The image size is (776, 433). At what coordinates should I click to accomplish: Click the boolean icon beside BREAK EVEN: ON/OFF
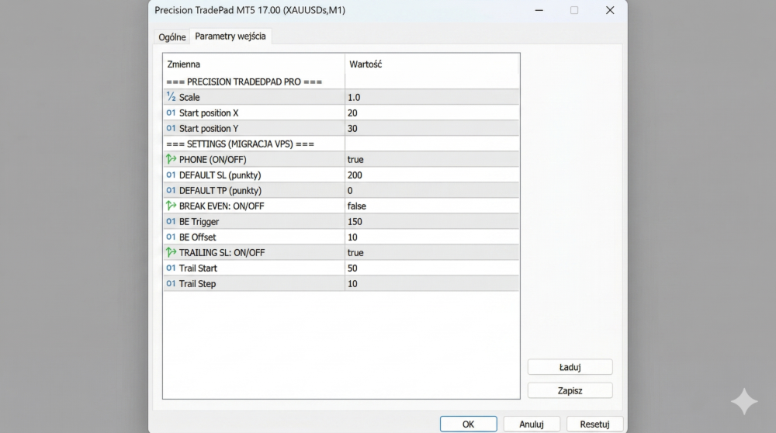(171, 206)
